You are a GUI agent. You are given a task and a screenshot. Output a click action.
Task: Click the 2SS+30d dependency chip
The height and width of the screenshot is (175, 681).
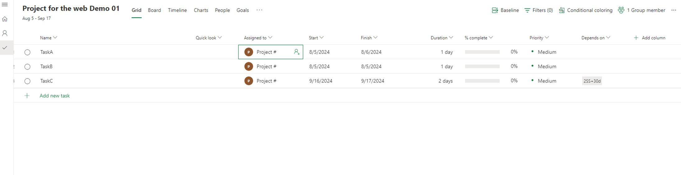592,81
